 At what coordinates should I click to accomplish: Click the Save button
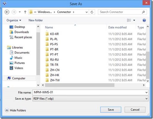point(111,110)
